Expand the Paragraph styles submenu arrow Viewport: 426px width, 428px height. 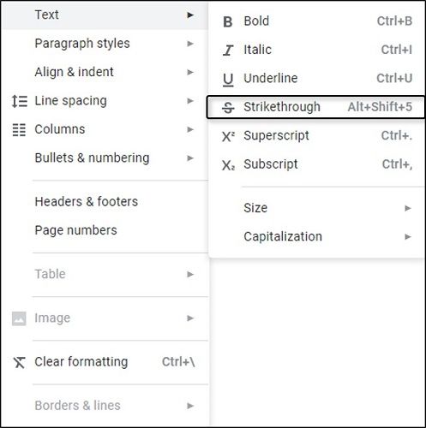pyautogui.click(x=190, y=44)
